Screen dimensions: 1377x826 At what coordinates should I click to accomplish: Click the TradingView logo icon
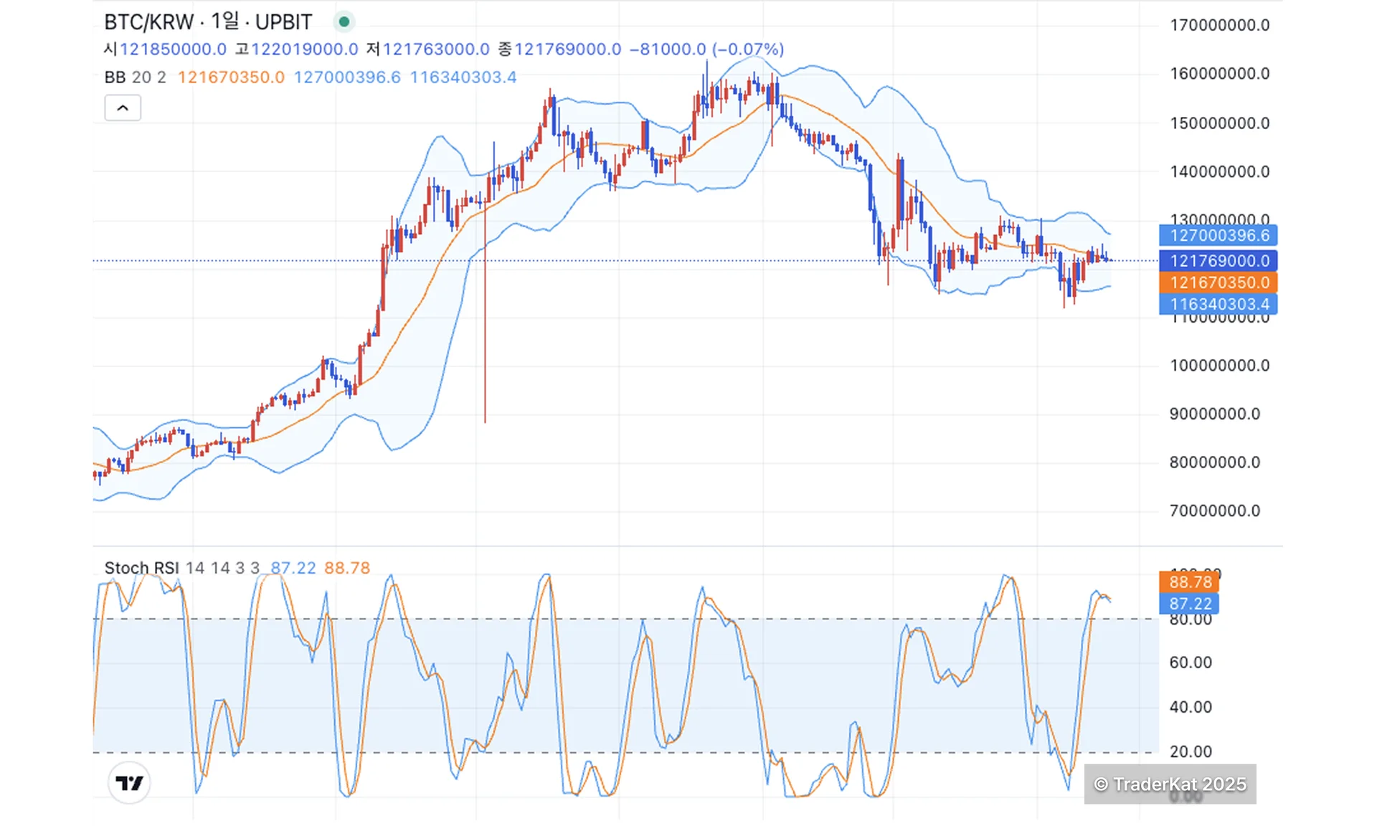click(x=129, y=783)
